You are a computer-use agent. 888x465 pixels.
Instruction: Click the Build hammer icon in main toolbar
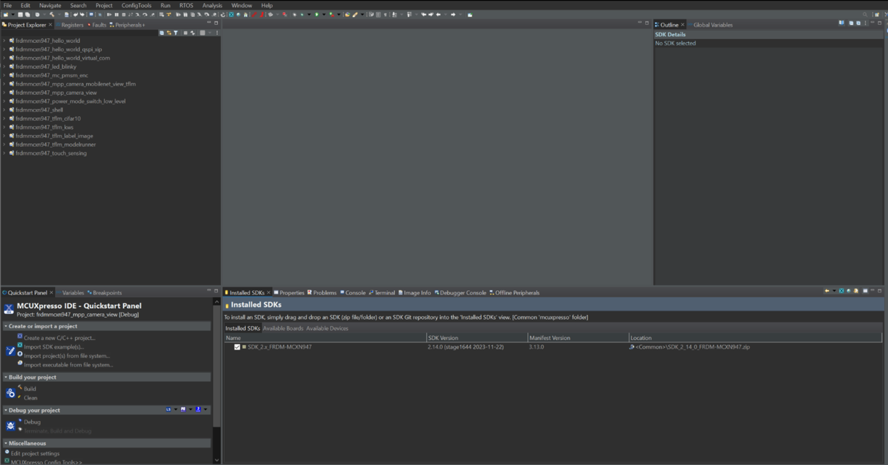tap(52, 14)
